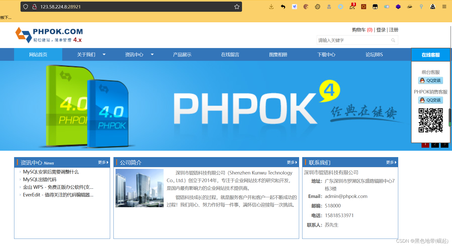Click the translation extension showing badge 3
452x246 pixels.
[352, 6]
